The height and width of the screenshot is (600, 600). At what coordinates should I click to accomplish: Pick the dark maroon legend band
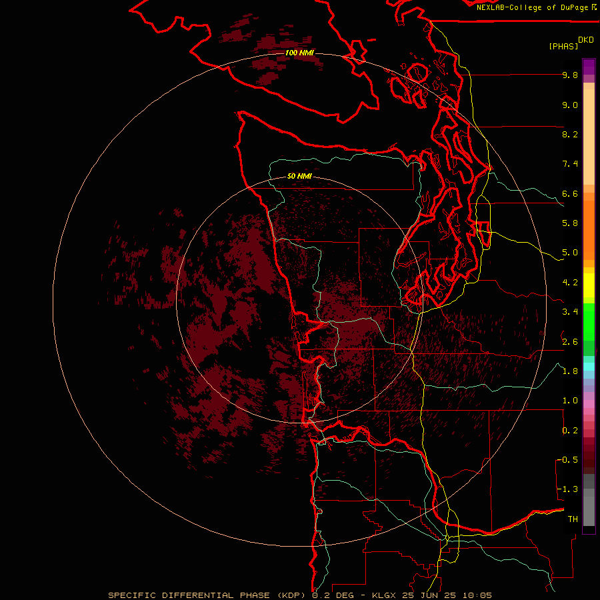coord(589,456)
